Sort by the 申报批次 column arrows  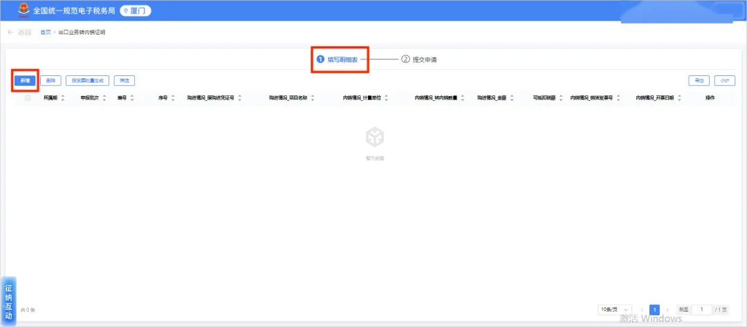(104, 98)
